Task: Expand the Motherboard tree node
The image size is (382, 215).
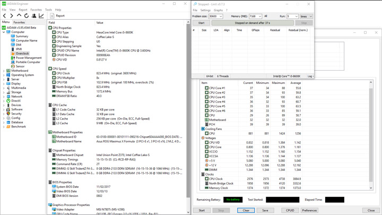Action: 4,71
